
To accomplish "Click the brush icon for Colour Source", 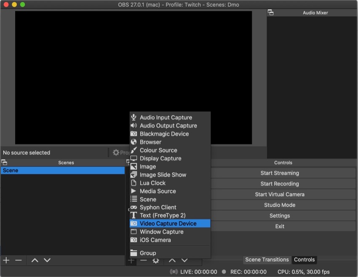I will 134,150.
